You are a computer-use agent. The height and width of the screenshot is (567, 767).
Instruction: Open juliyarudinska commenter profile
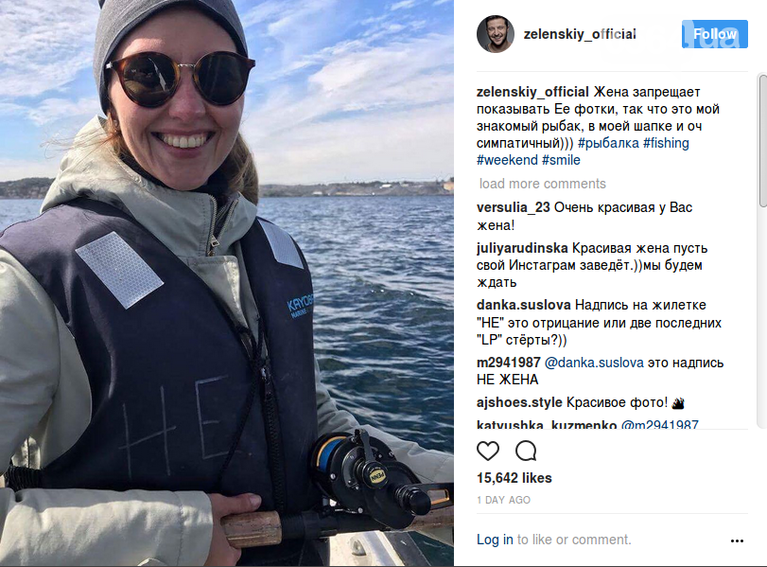pyautogui.click(x=522, y=248)
